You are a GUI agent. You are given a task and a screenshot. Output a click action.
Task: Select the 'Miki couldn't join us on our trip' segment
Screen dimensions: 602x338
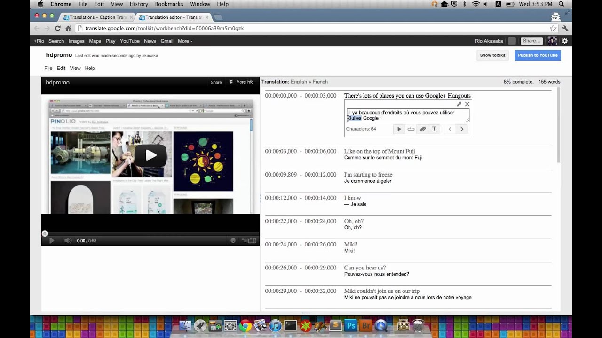[x=382, y=291]
